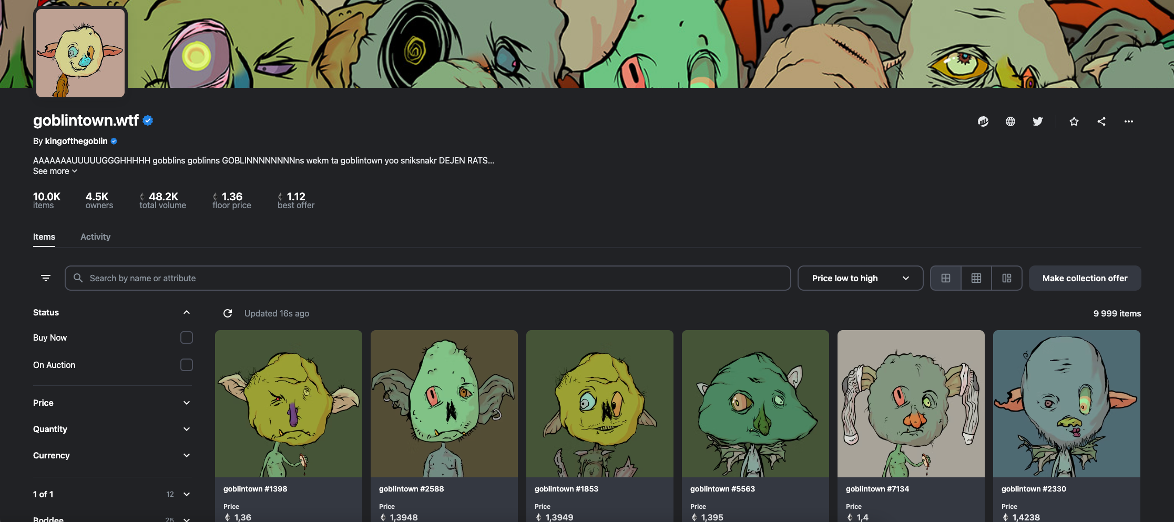Viewport: 1174px width, 522px height.
Task: Add collection to watchlist with star icon
Action: point(1074,121)
